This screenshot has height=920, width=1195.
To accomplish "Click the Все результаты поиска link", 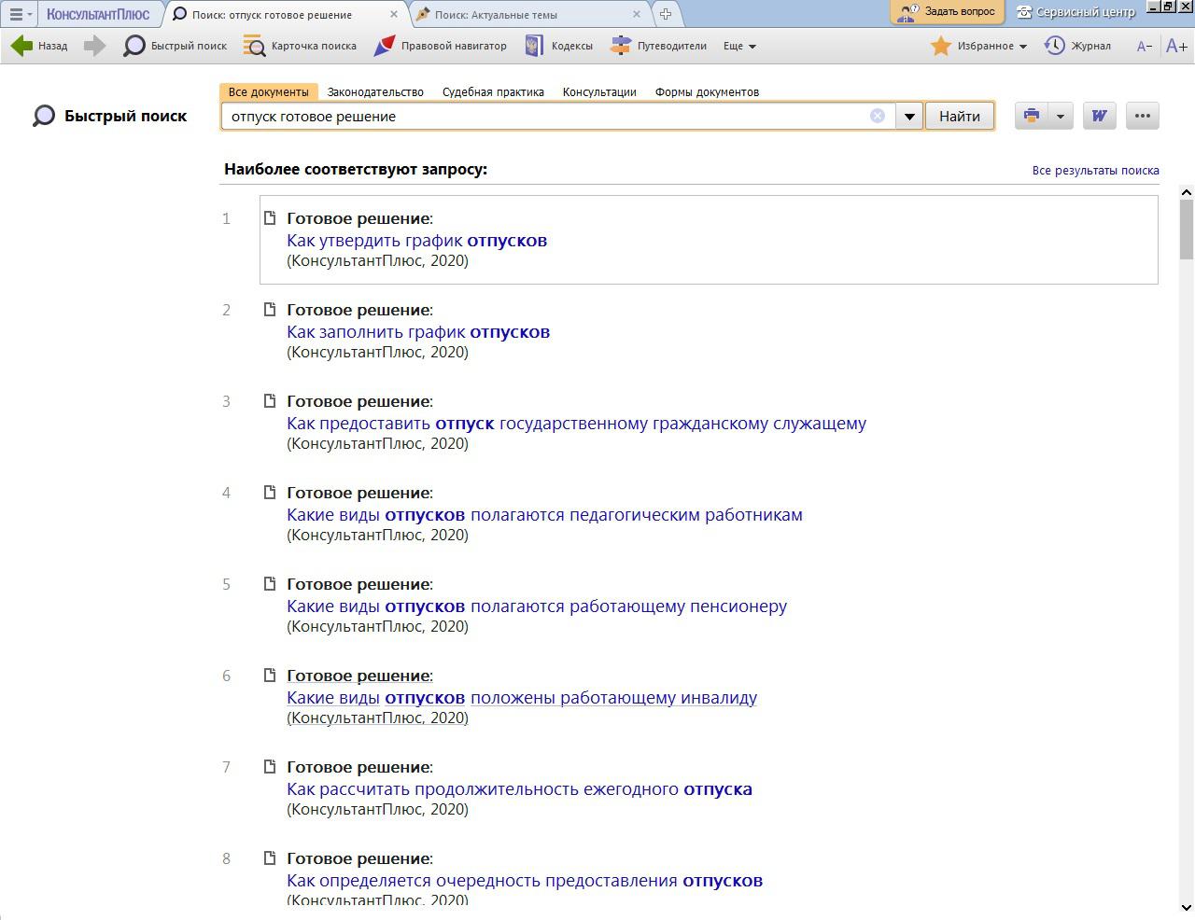I will point(1095,170).
